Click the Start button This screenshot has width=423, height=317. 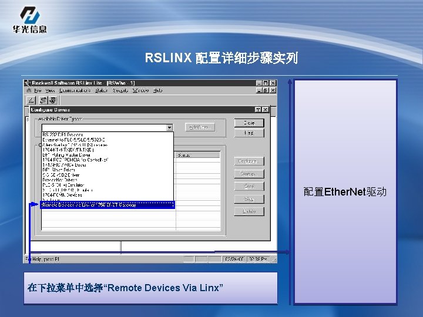(x=249, y=186)
